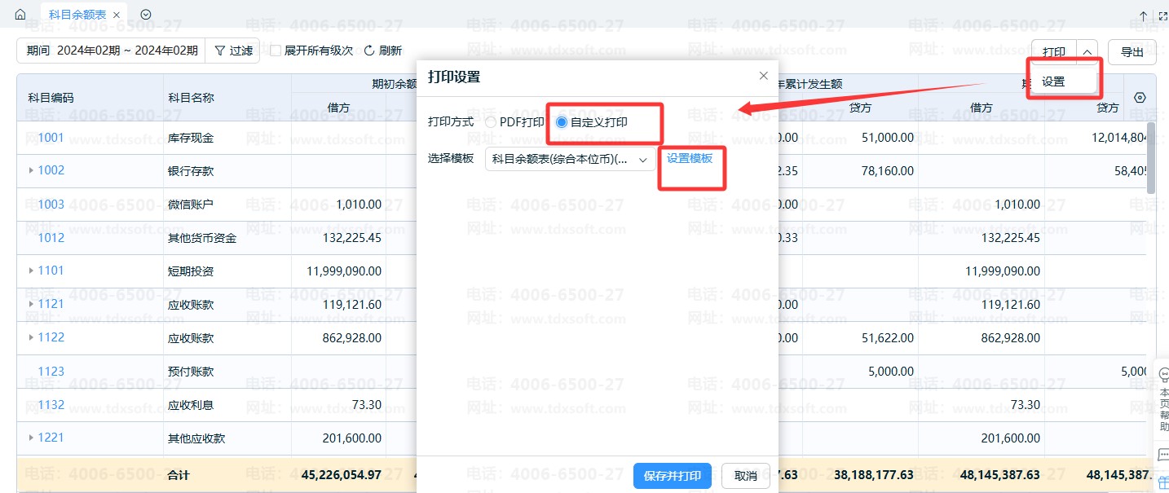This screenshot has height=493, width=1169.
Task: Select the PDF打印 radio option
Action: 491,121
